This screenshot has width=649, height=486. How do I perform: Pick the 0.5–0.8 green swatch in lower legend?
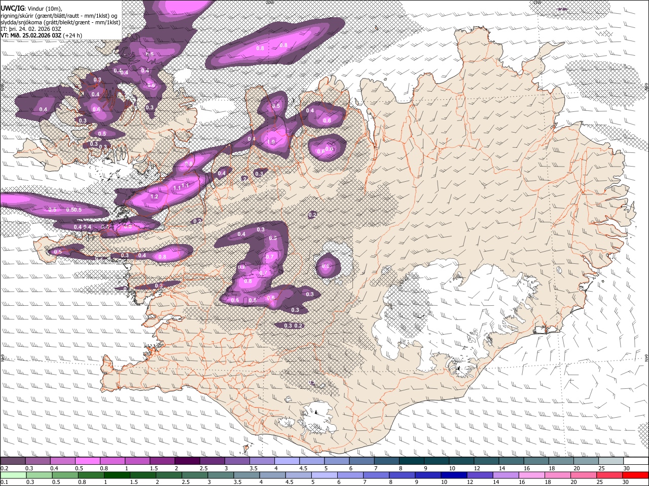tap(65, 475)
